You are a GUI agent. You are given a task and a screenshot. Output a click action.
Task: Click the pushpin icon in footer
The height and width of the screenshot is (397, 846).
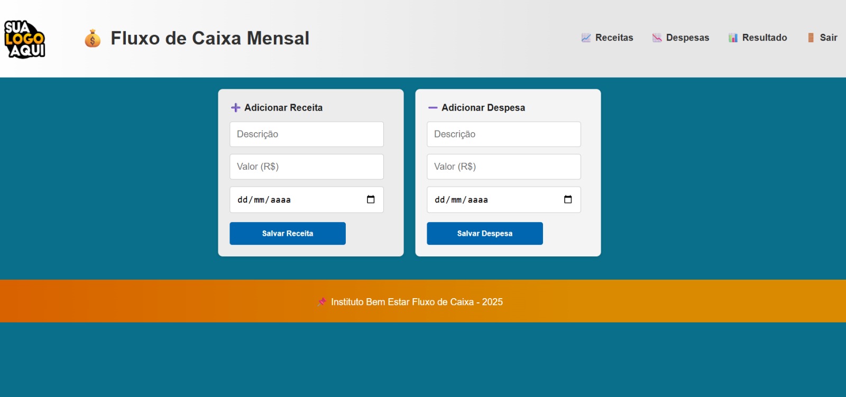tap(321, 302)
